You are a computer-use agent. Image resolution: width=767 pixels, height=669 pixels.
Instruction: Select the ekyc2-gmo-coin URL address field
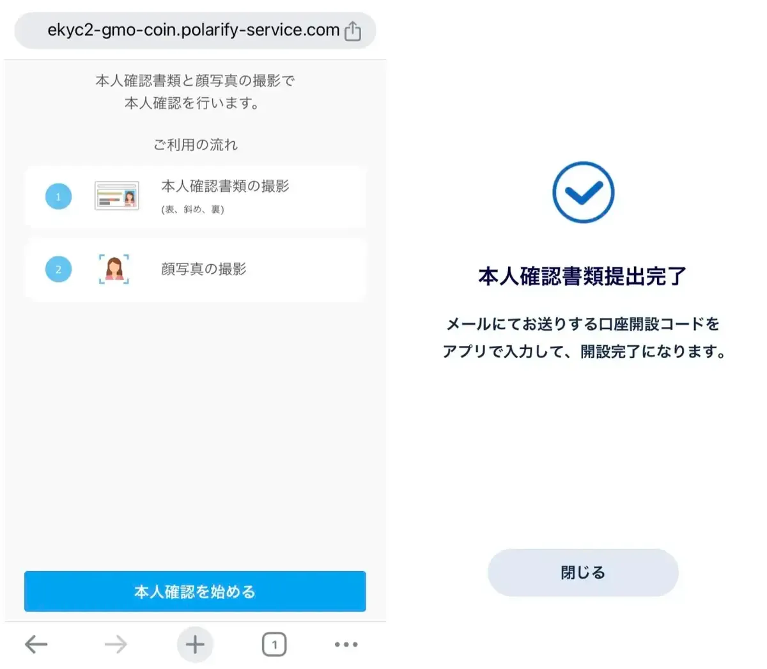[x=195, y=30]
